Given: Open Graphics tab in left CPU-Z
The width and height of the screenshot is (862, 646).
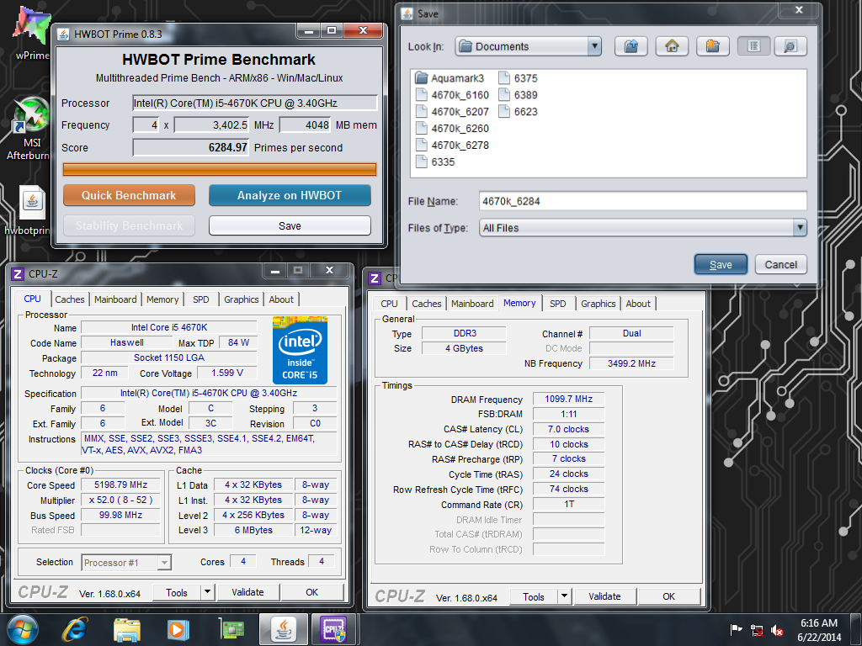Looking at the screenshot, I should click(x=242, y=299).
